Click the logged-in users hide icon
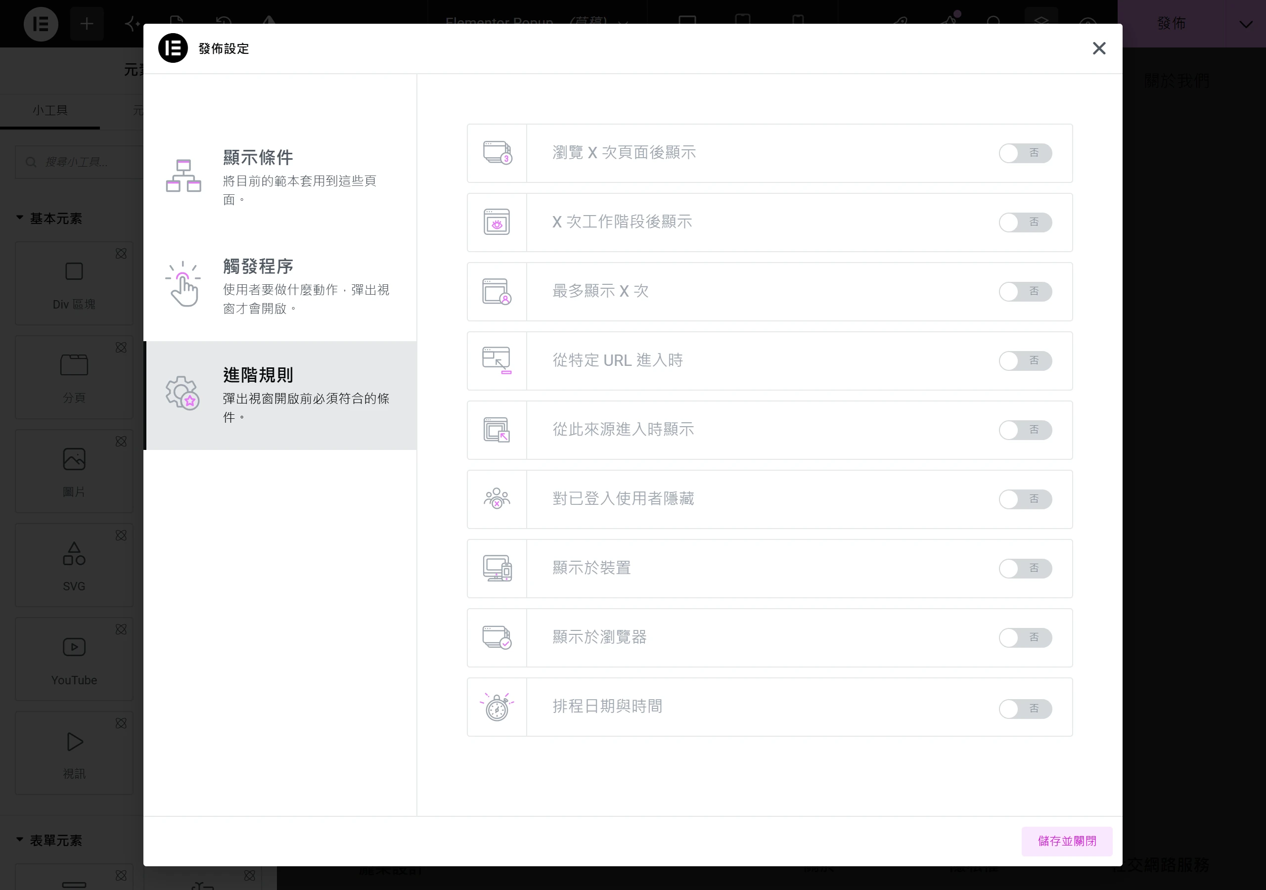This screenshot has height=890, width=1266. coord(497,498)
